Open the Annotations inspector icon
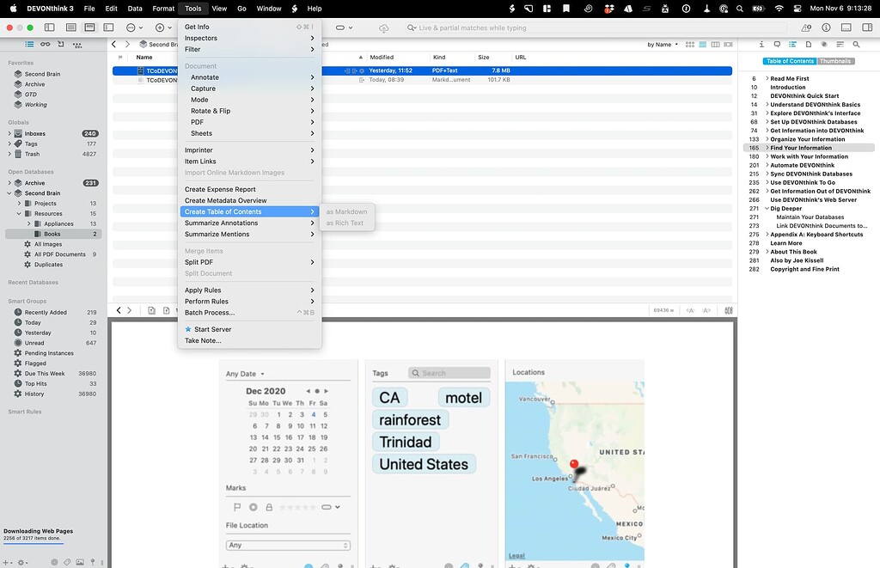Viewport: 880px width, 568px height. pos(778,44)
